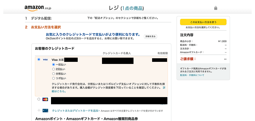Choose 2回払い payment option

[53, 69]
